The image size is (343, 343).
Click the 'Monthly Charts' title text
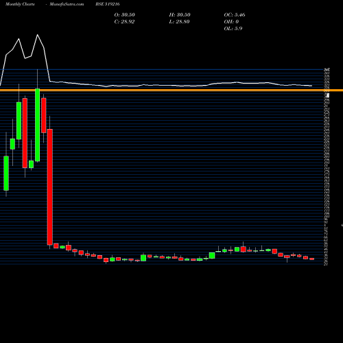pos(20,4)
